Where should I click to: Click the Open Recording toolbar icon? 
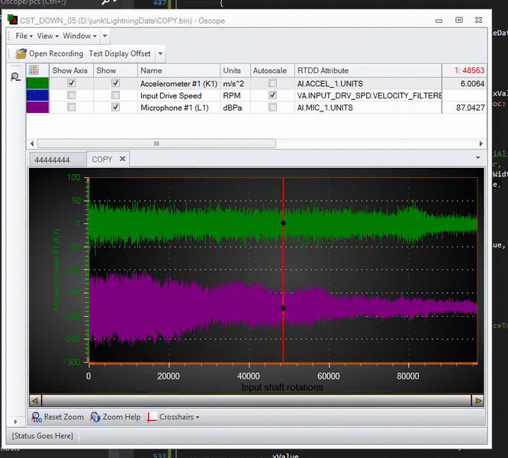click(x=21, y=54)
